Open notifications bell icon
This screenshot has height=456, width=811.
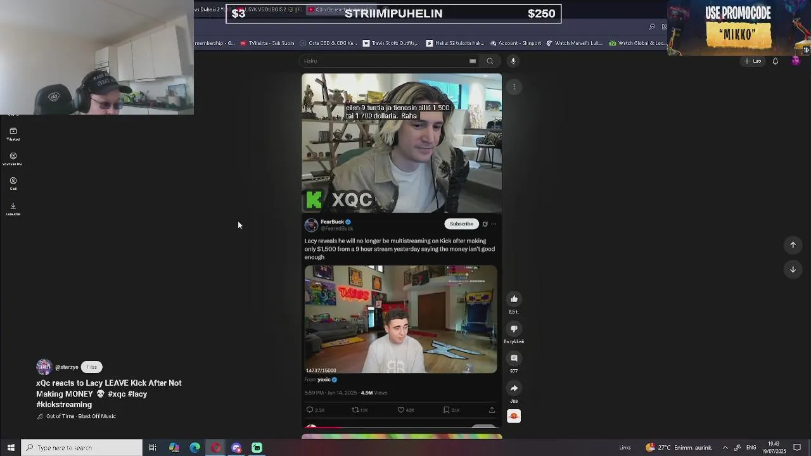pos(775,61)
